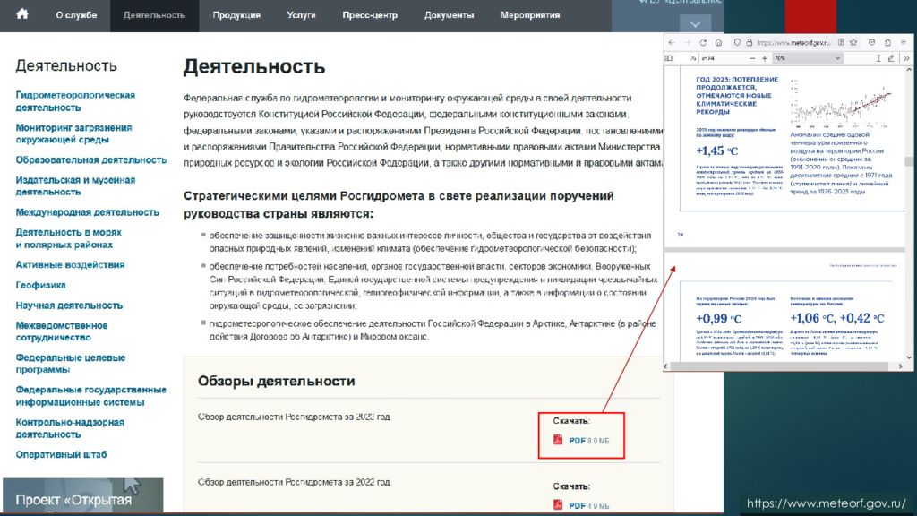Open the «Документы» menu
Screen dimensions: 917x516
click(x=450, y=15)
